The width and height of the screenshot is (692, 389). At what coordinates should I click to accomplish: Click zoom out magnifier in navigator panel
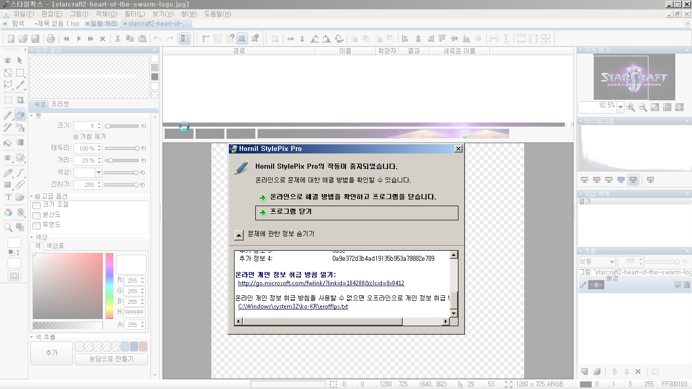643,107
